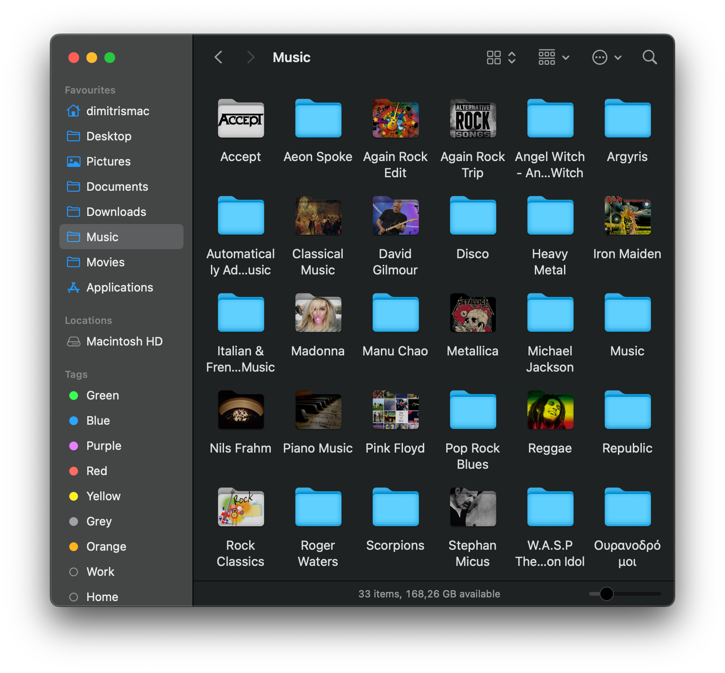Select the Argyris folder

[627, 118]
